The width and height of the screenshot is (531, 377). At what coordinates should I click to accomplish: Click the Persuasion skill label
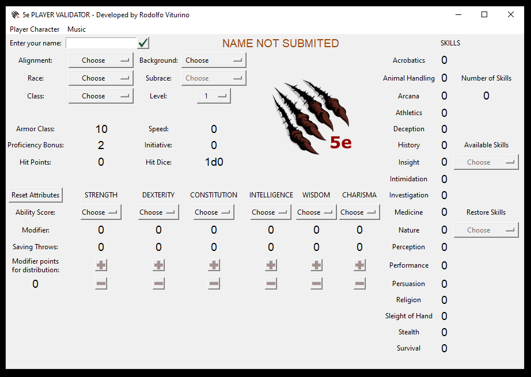click(408, 284)
